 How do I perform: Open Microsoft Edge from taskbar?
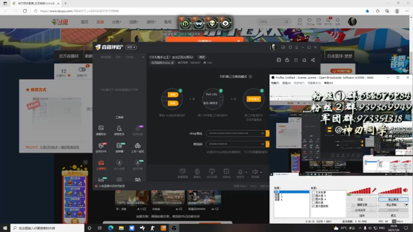click(110, 227)
